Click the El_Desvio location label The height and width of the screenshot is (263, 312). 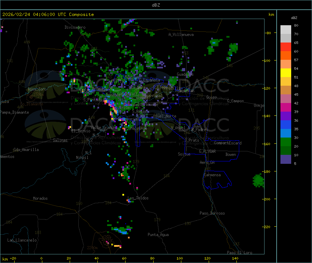click(x=81, y=131)
